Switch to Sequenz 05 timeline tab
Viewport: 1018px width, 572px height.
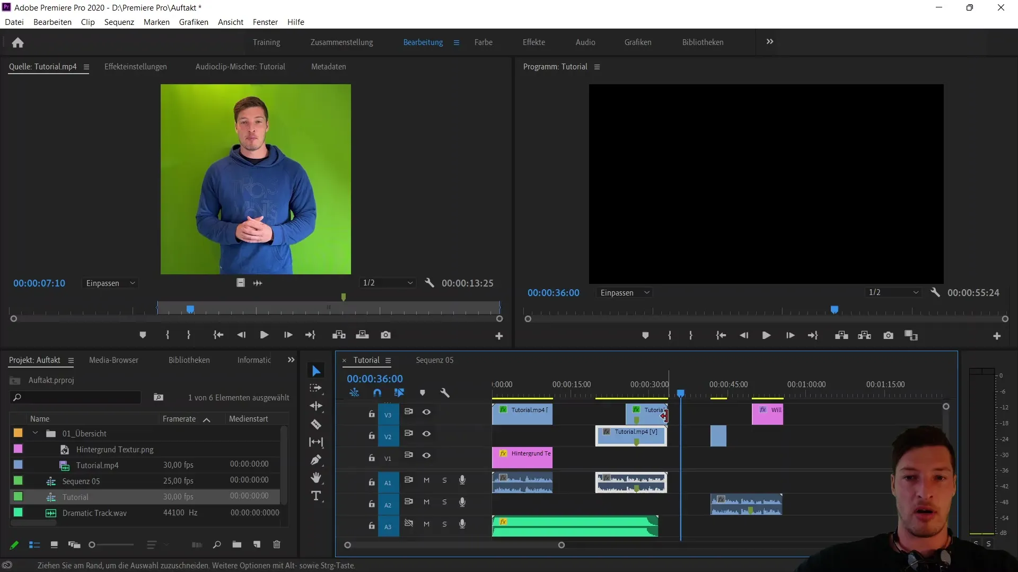tap(435, 360)
